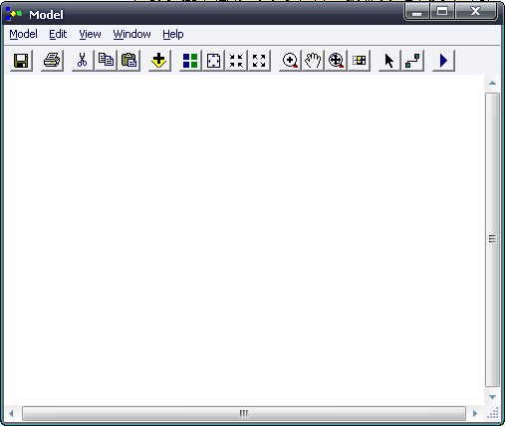Viewport: 505px width, 426px height.
Task: Click the square frame with arrows icon
Action: click(x=213, y=61)
